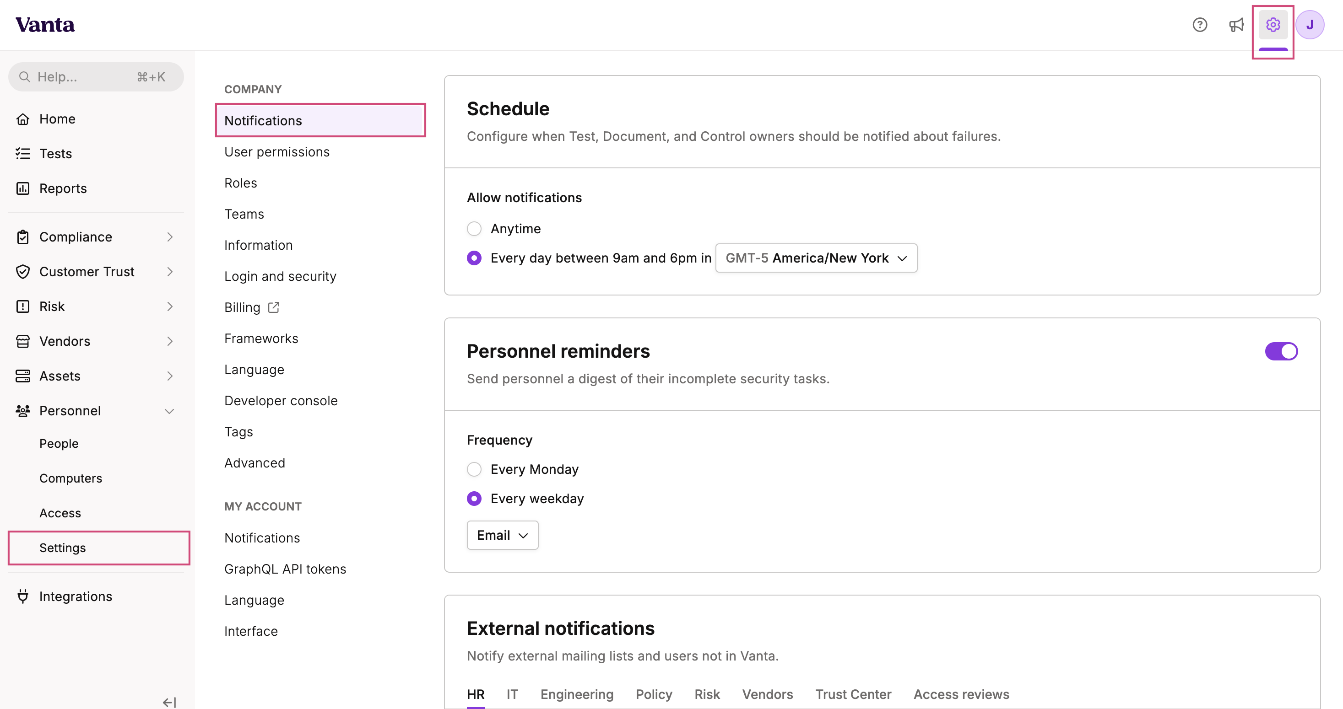Switch to the Access reviews tab
This screenshot has height=709, width=1343.
[x=961, y=694]
